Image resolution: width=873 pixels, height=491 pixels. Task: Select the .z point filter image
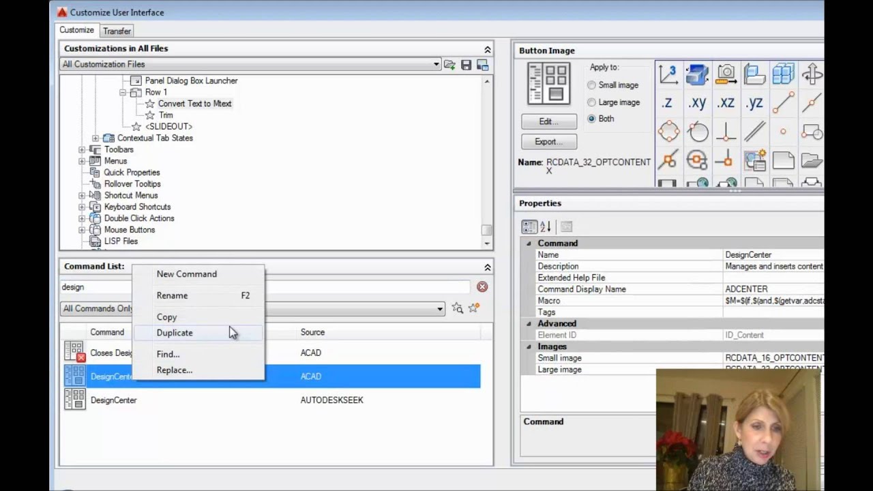[x=668, y=103]
